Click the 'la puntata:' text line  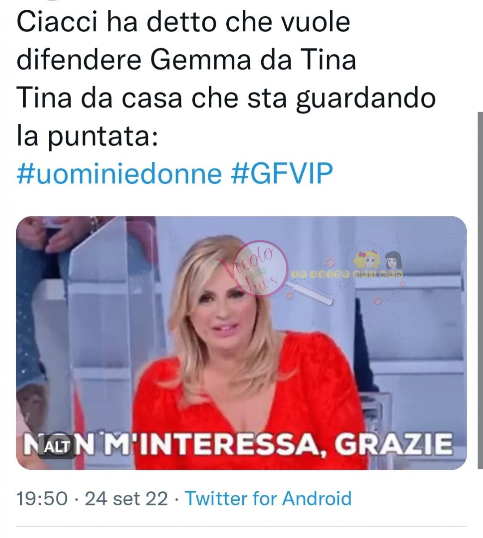point(87,136)
